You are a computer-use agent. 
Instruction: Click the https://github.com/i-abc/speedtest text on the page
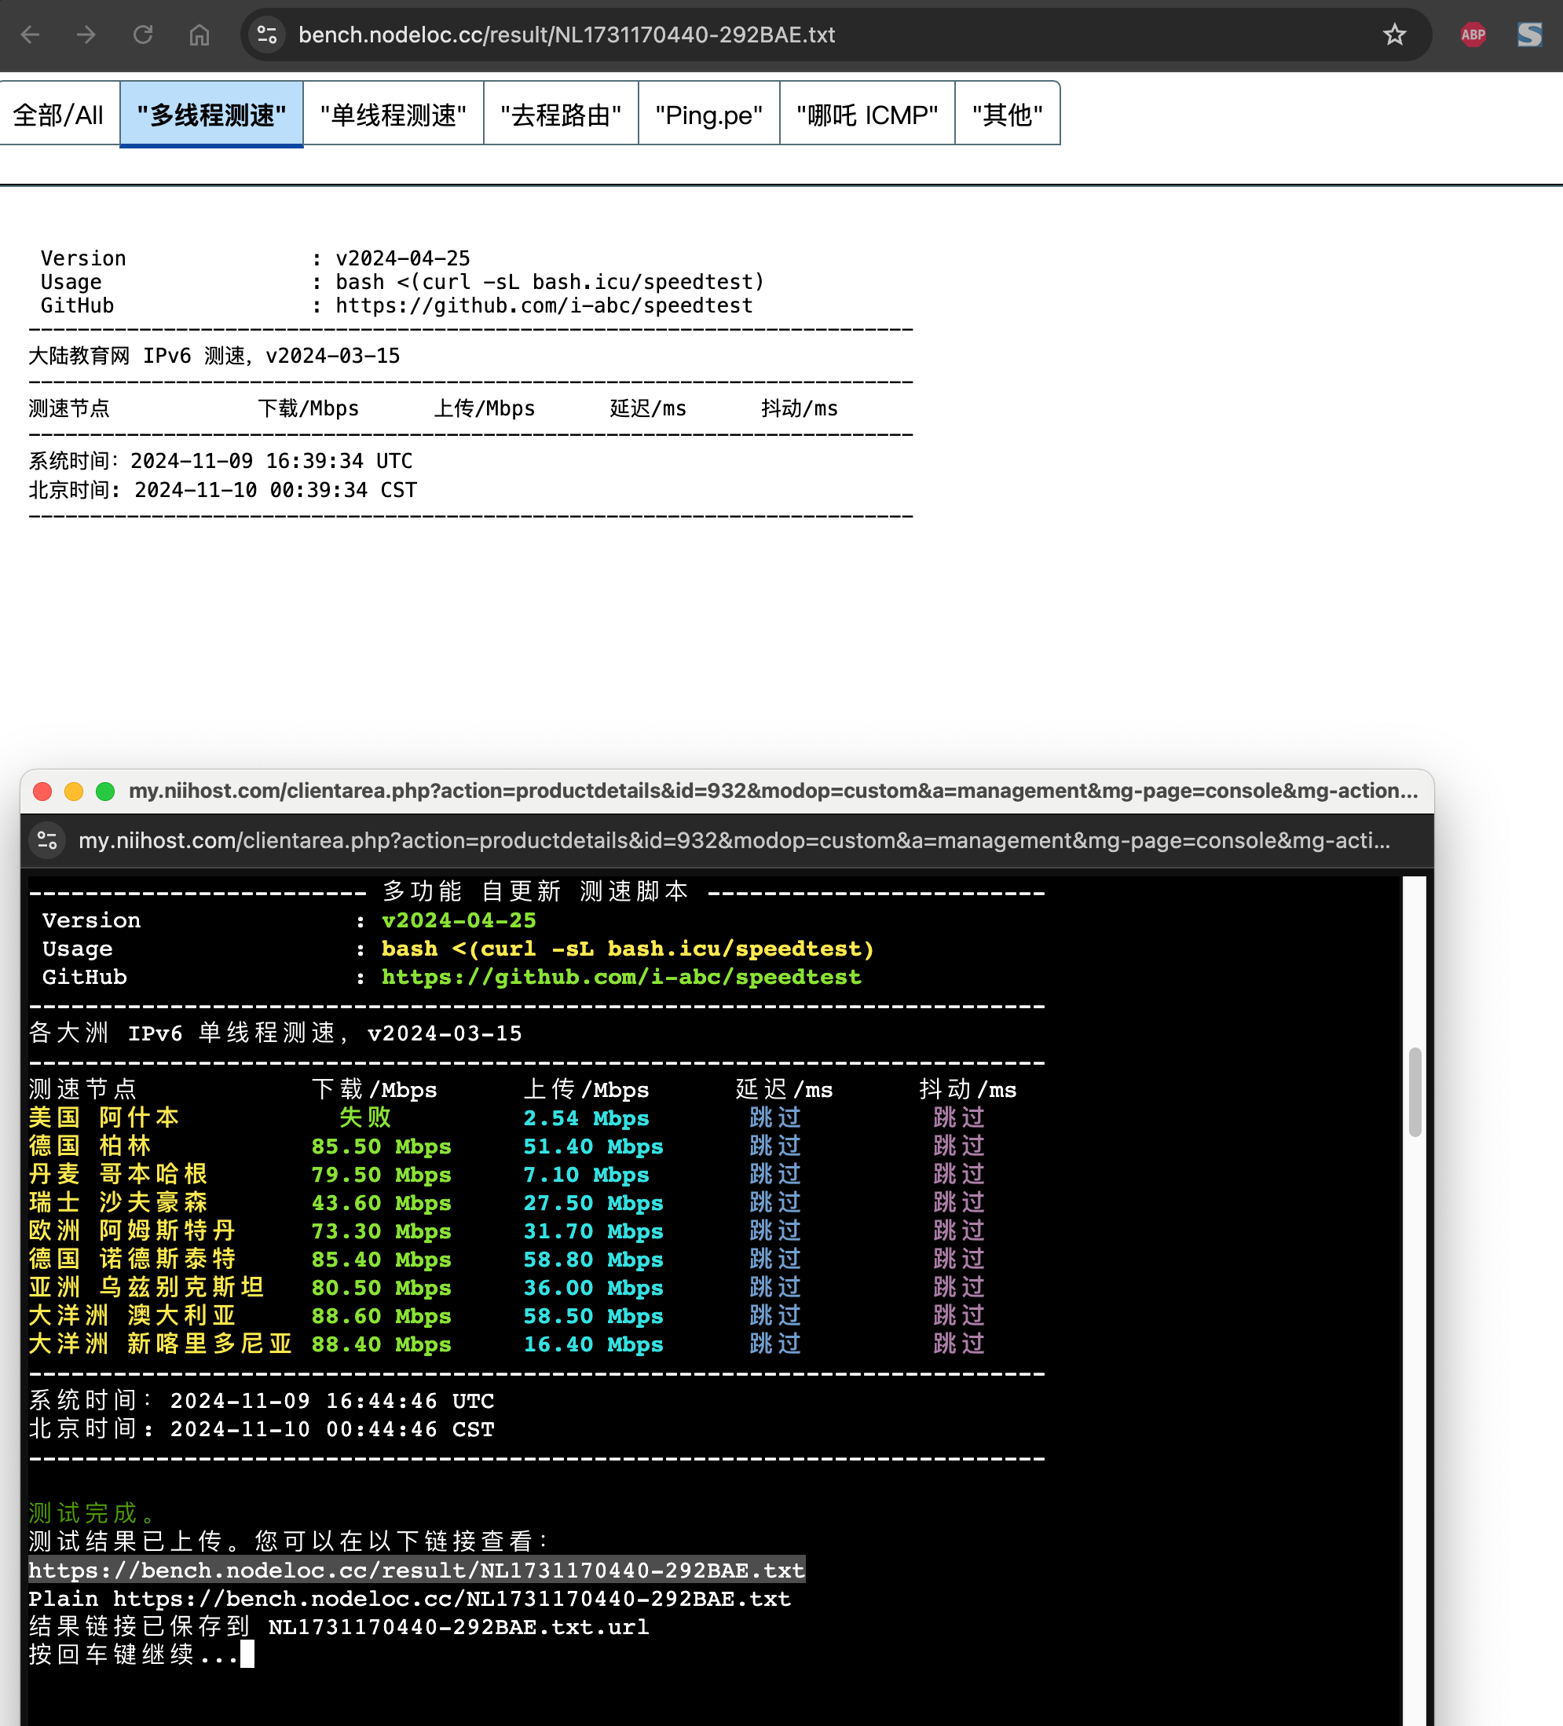coord(544,305)
